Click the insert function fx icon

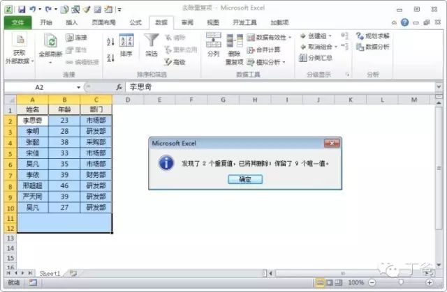coord(119,87)
